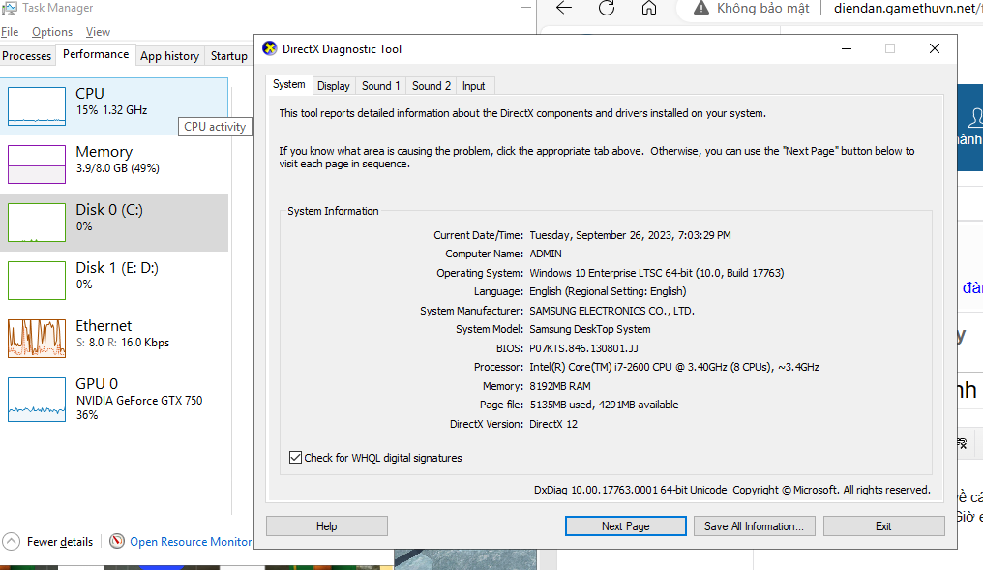Switch to the Display tab
Image resolution: width=983 pixels, height=570 pixels.
[333, 86]
